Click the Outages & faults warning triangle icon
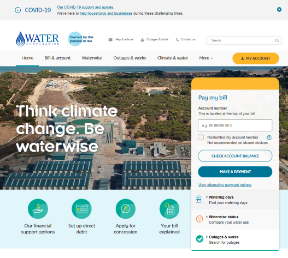Screen dimensions: 288x258 [142, 40]
